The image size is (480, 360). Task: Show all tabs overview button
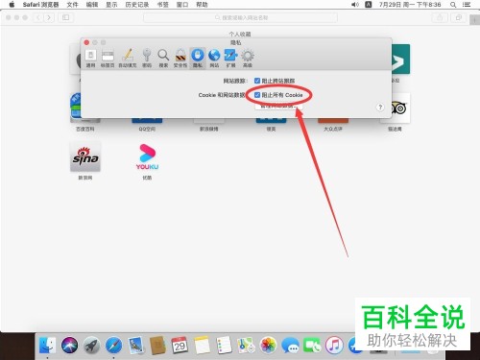459,17
